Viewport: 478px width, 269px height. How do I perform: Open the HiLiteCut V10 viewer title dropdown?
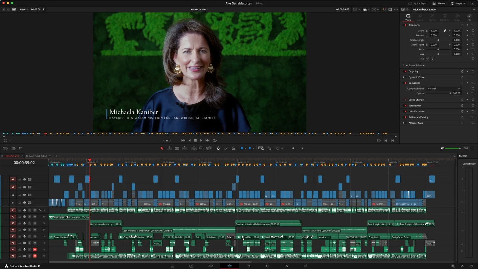point(200,9)
